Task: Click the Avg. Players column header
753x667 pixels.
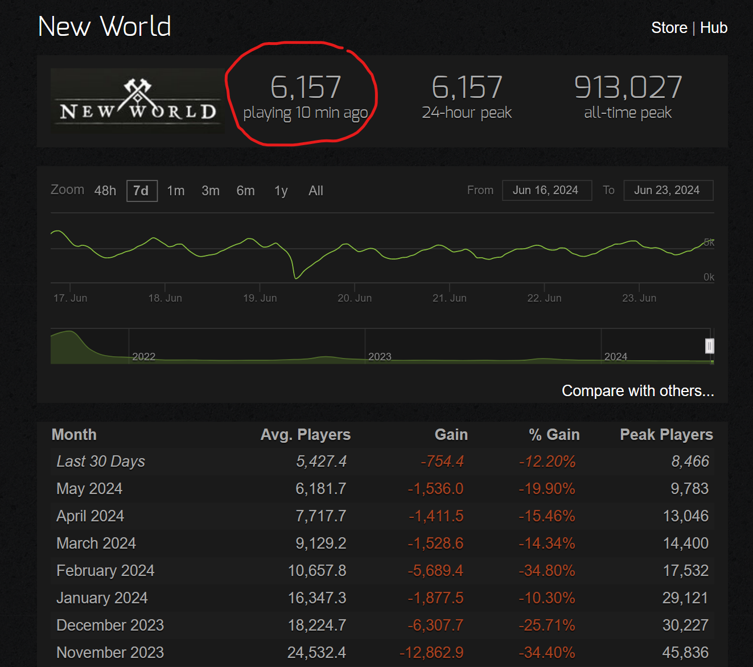Action: click(305, 435)
